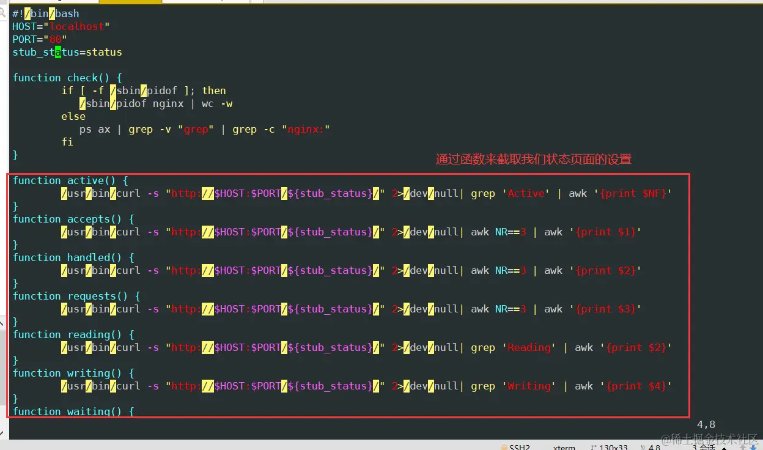Viewport: 763px width, 450px height.
Task: Click the 'ps ax | grep -v' line
Action: pyautogui.click(x=205, y=129)
